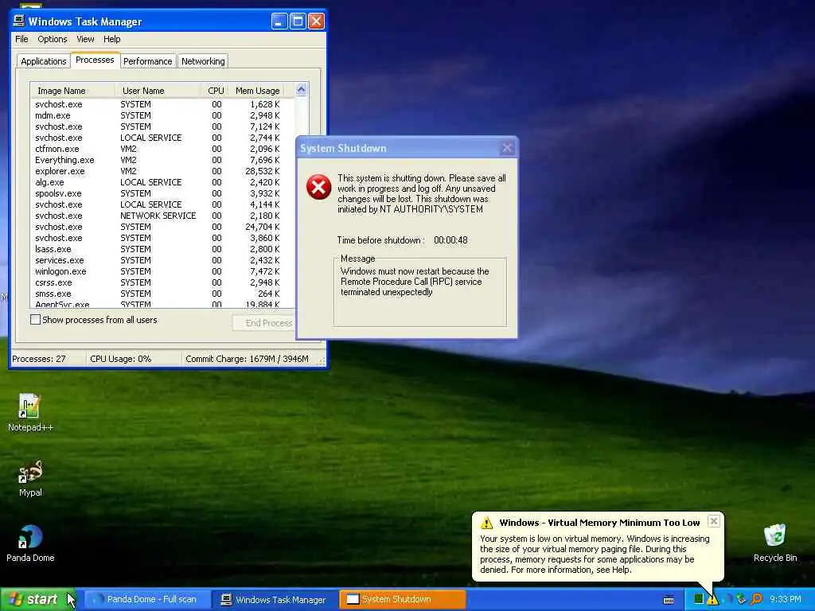Sort processes by Image Name column header
815x611 pixels.
(x=72, y=91)
